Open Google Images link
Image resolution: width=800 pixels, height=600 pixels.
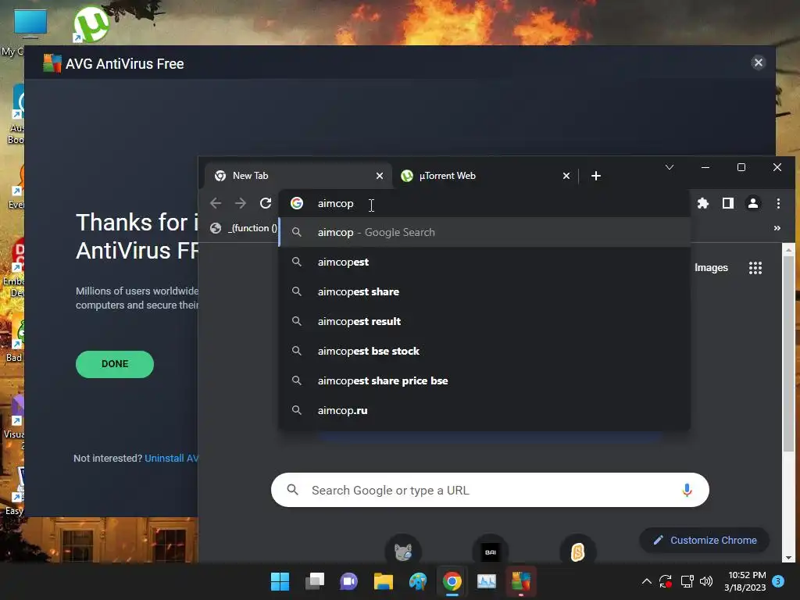711,268
